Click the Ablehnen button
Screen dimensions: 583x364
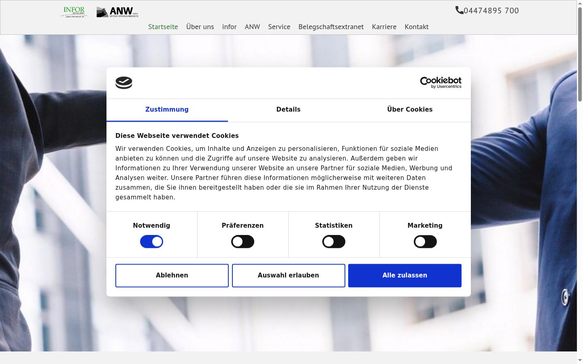click(172, 275)
